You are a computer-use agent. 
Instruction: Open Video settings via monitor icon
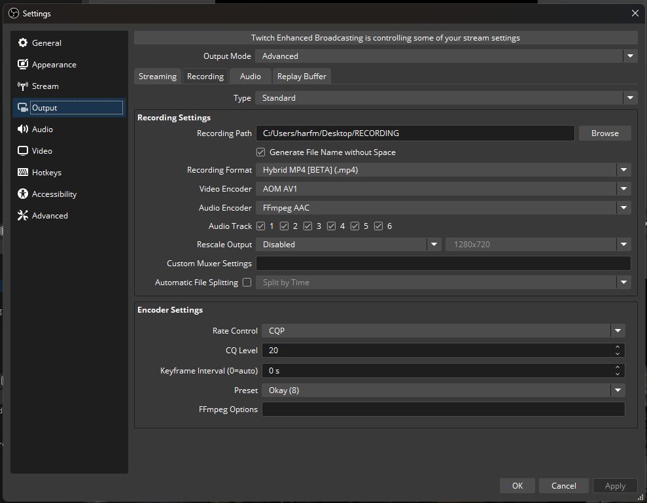tap(23, 151)
